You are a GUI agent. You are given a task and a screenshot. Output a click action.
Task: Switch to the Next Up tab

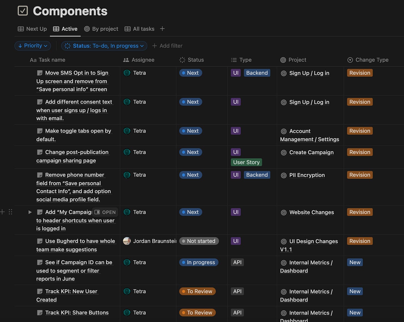pos(32,29)
